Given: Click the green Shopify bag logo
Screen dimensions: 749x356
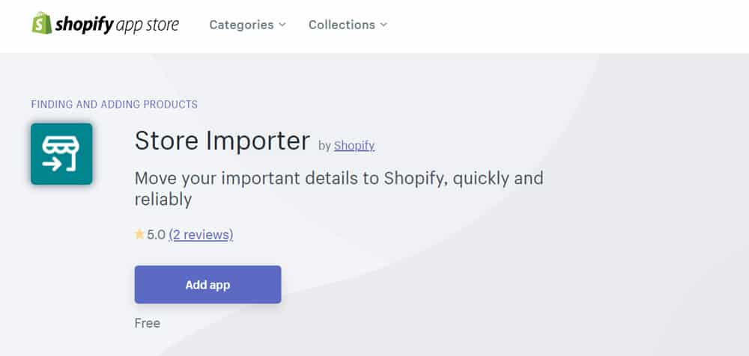Looking at the screenshot, I should point(41,23).
